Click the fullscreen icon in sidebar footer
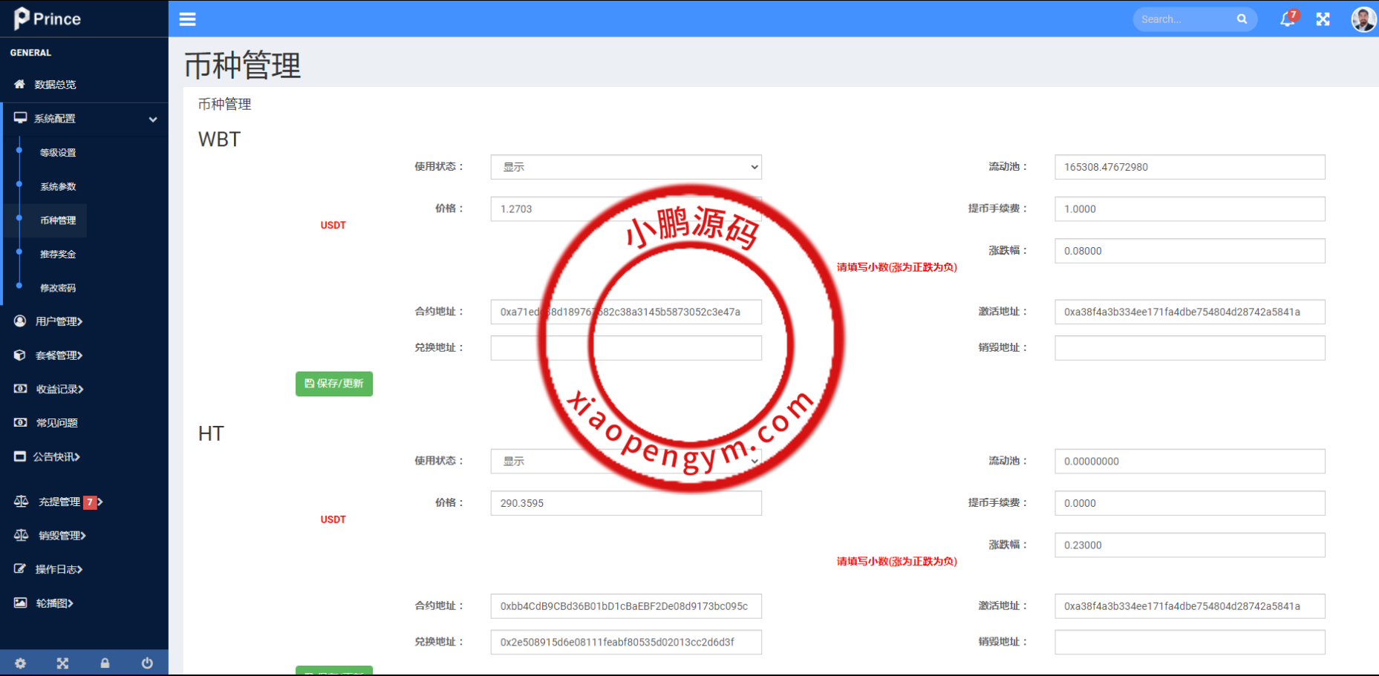Screen dimensions: 1379x676 pyautogui.click(x=62, y=663)
